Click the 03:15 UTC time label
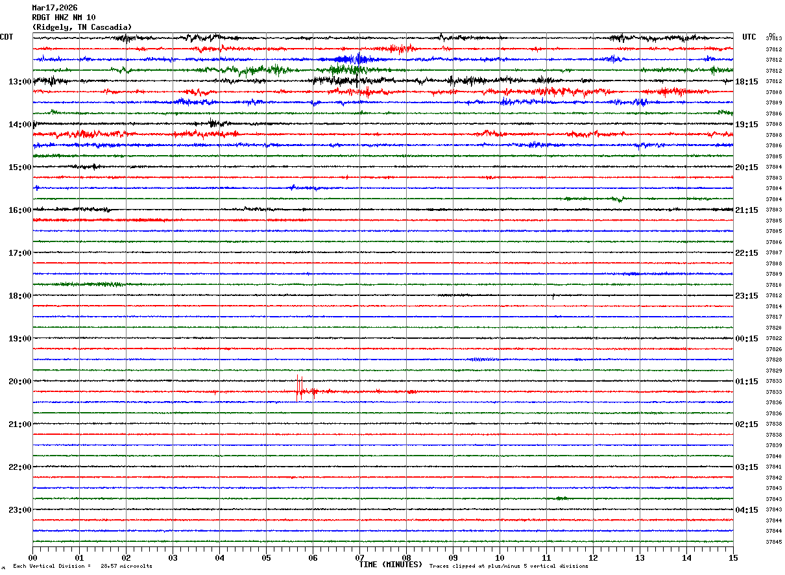The width and height of the screenshot is (785, 575). tap(746, 467)
